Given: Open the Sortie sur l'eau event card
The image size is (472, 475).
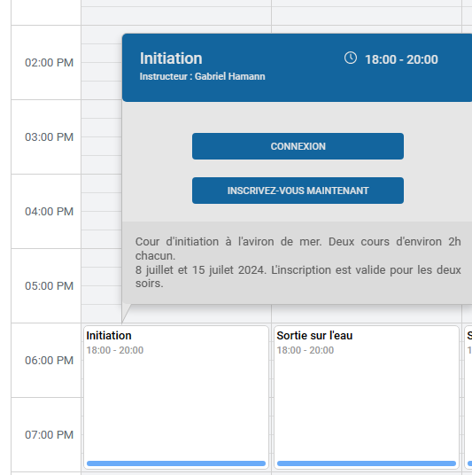Looking at the screenshot, I should click(x=367, y=397).
